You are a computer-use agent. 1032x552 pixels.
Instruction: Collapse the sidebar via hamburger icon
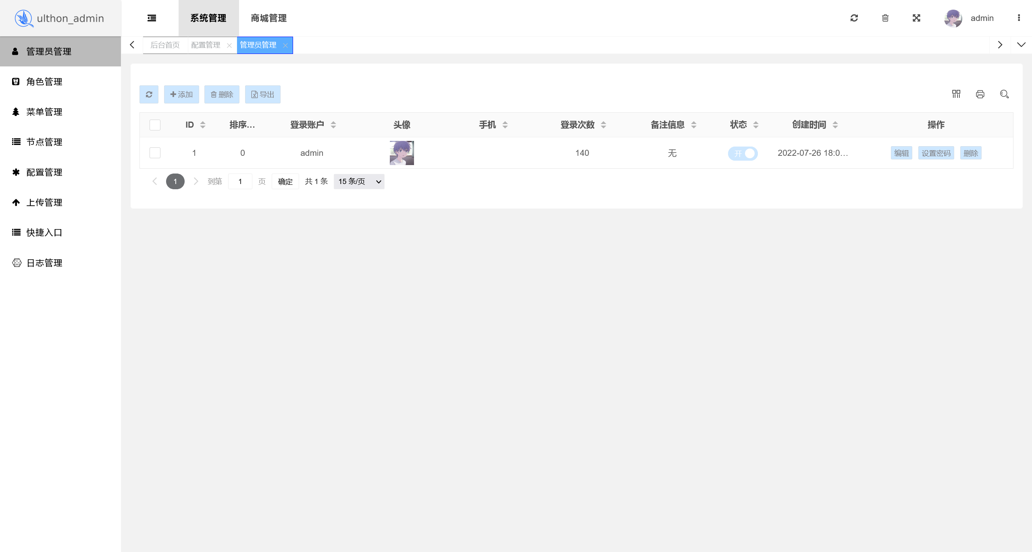pos(152,18)
